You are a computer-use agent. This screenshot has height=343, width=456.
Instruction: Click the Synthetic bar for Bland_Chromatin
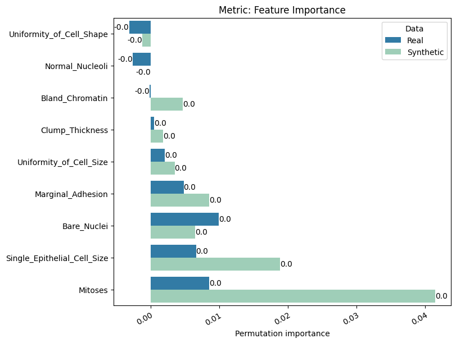[x=166, y=104]
